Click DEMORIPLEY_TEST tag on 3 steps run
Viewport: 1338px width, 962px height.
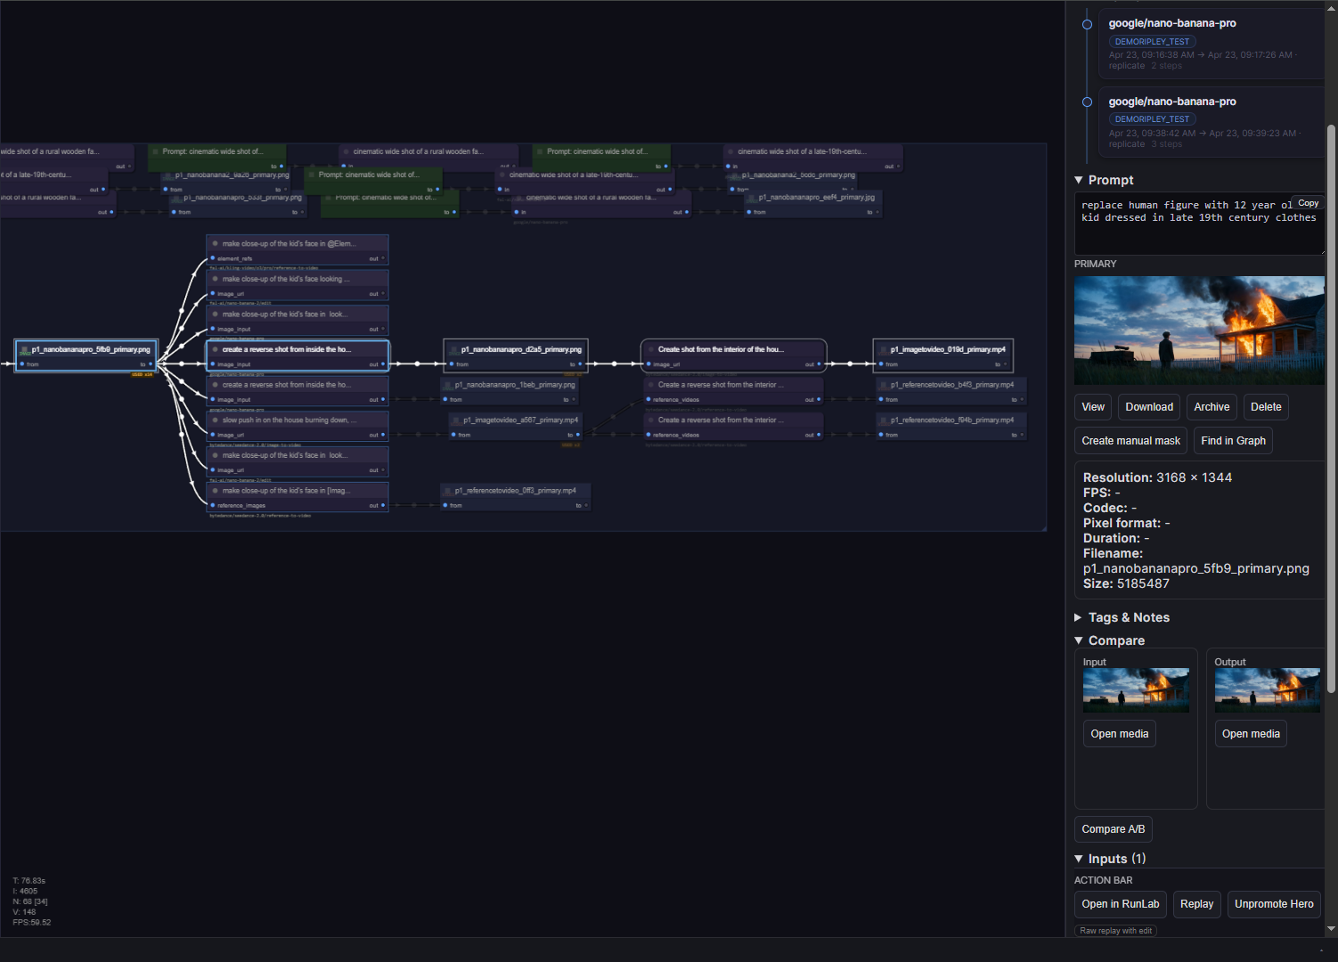1152,119
